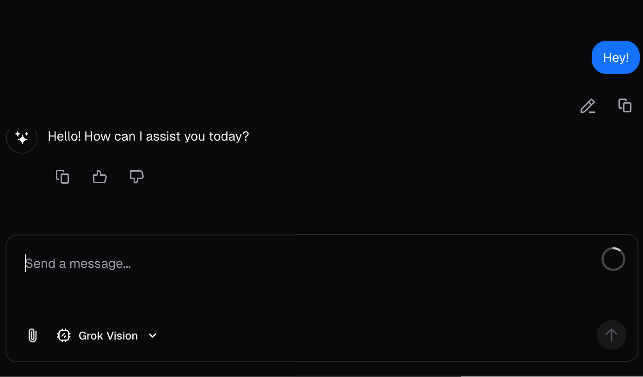Attach a file using the paperclip

point(32,335)
